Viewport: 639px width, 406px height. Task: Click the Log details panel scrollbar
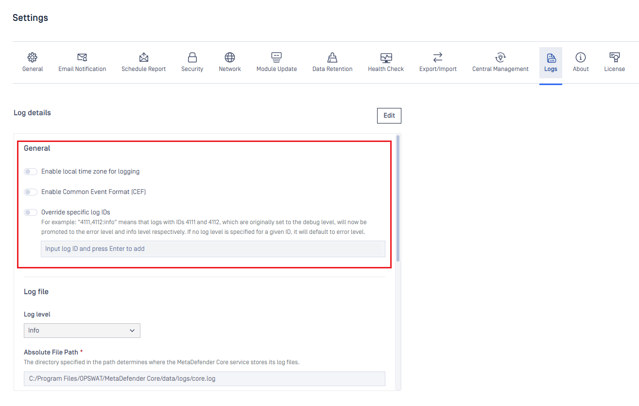398,198
